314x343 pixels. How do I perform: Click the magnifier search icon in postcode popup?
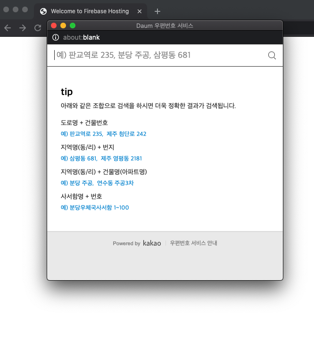tap(272, 55)
